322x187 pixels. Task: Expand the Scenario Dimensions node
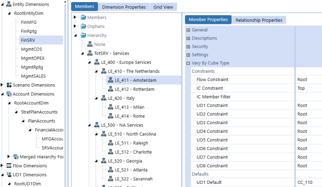click(x=2, y=85)
